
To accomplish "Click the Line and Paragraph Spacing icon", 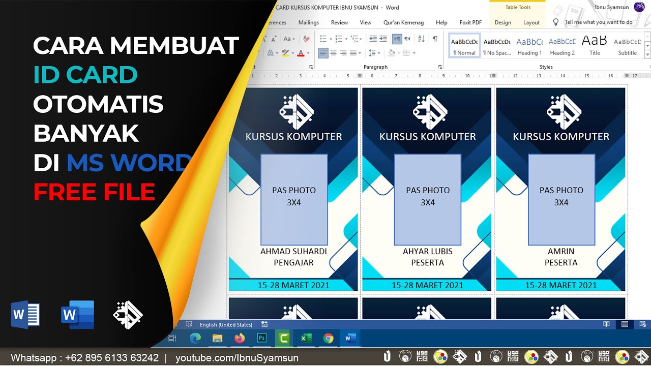I will (372, 53).
